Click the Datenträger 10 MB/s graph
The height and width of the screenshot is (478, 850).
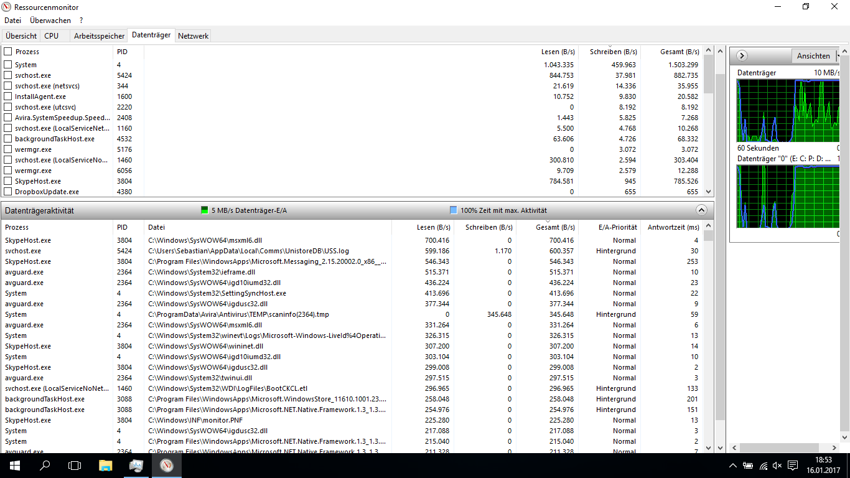788,110
